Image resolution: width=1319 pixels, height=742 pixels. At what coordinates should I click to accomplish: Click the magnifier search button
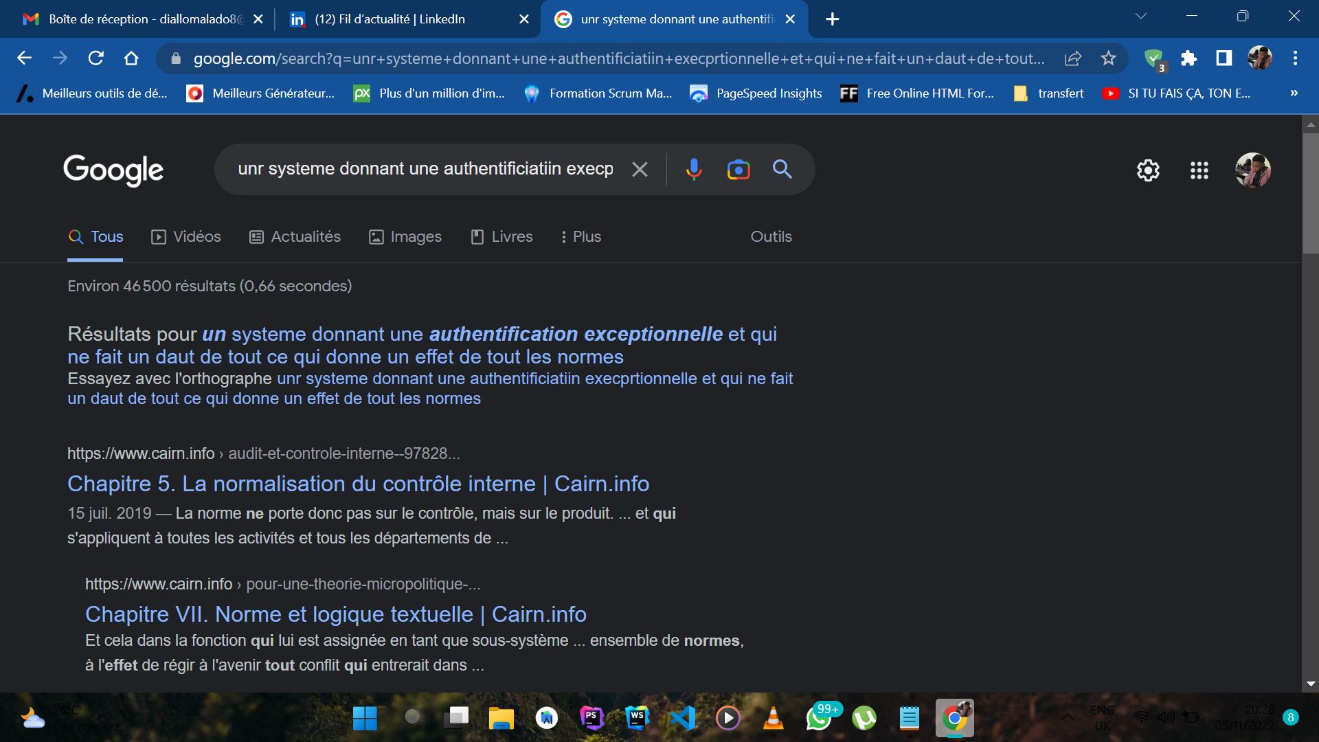click(x=782, y=169)
